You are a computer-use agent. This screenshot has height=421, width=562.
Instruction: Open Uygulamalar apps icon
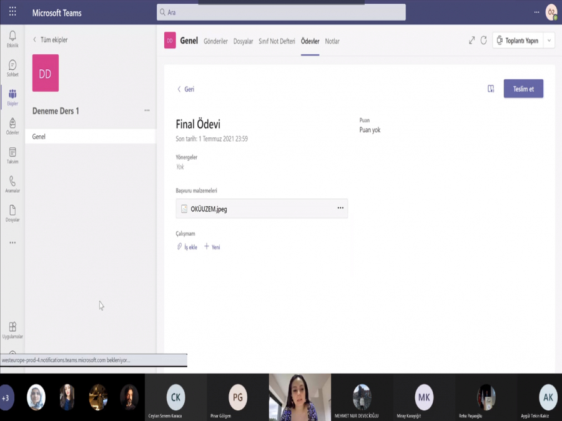tap(12, 330)
